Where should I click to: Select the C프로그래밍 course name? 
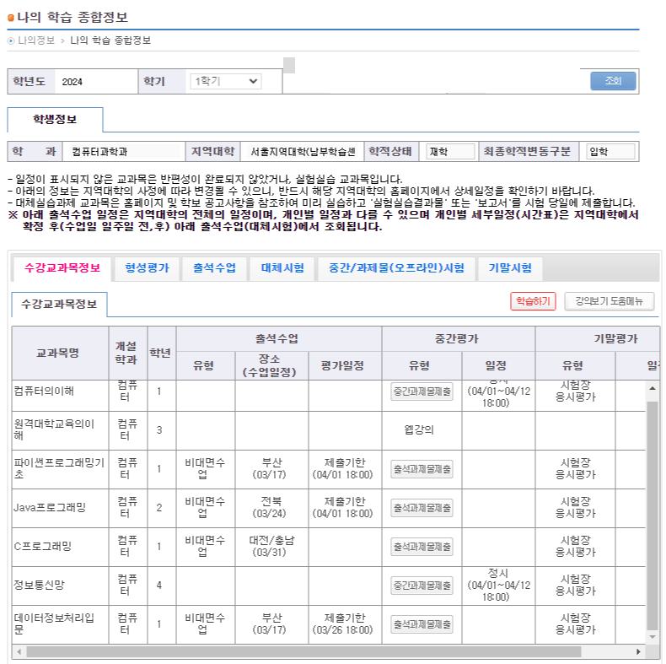tap(42, 546)
